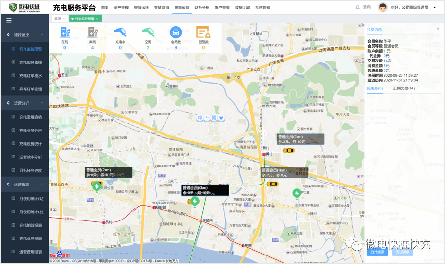Select yellow taxi marker labeled 普通会员(1km)
Viewport: 445px width, 264px height.
tap(272, 184)
